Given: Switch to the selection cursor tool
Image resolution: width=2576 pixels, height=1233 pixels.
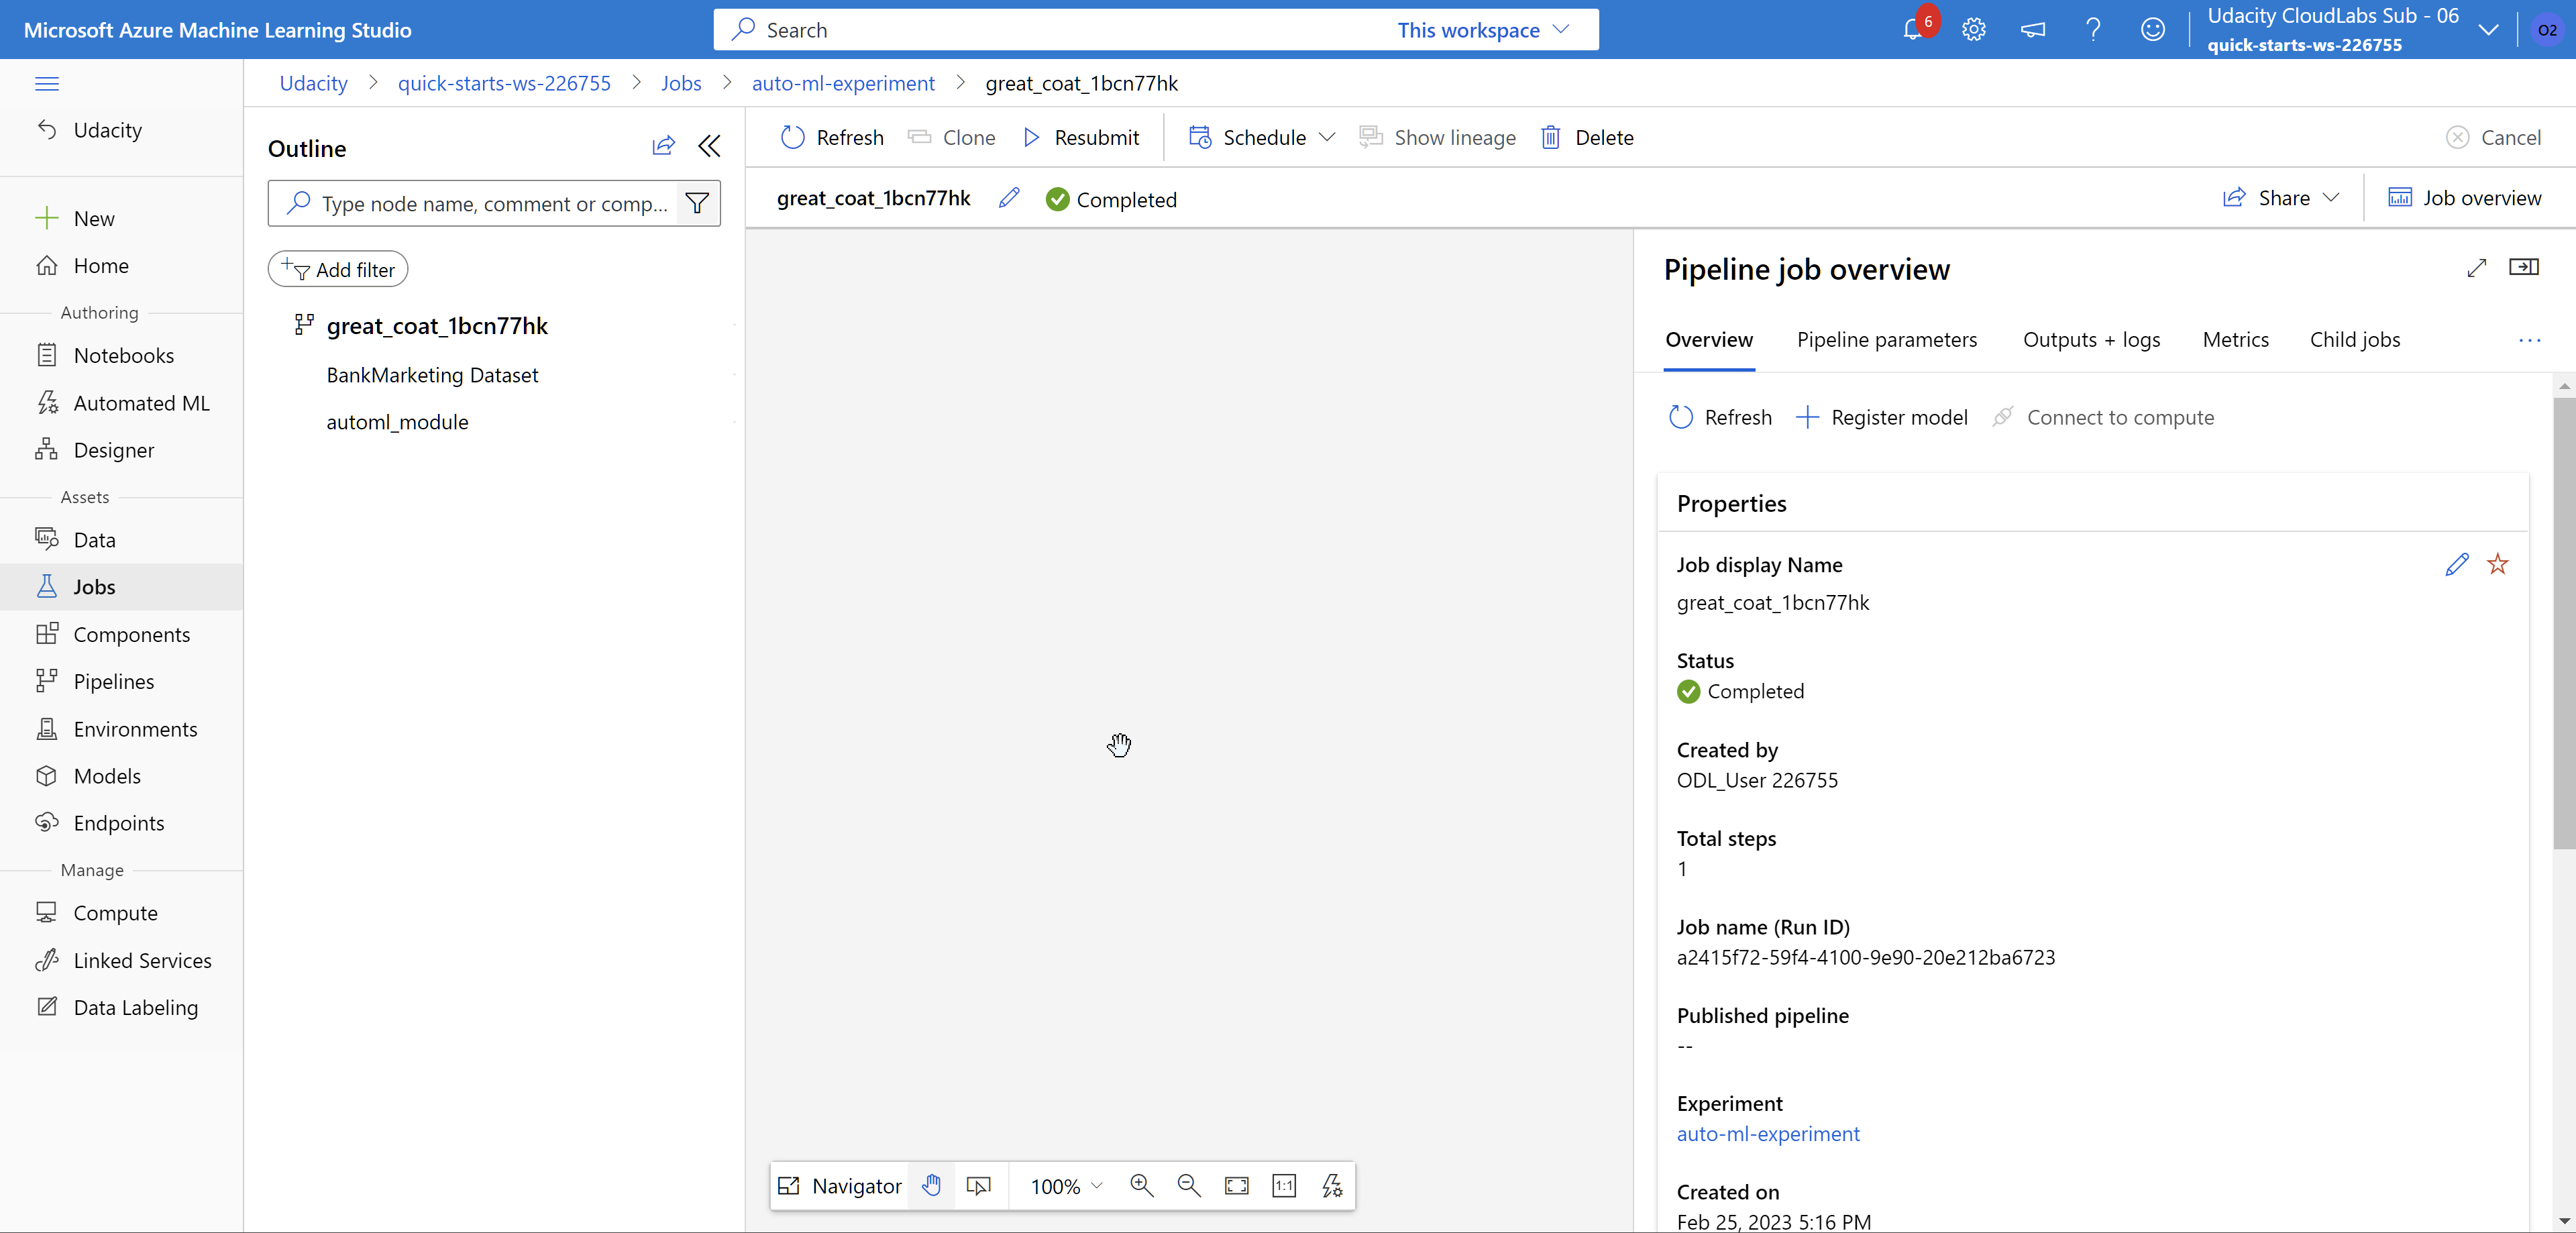Looking at the screenshot, I should pyautogui.click(x=979, y=1186).
